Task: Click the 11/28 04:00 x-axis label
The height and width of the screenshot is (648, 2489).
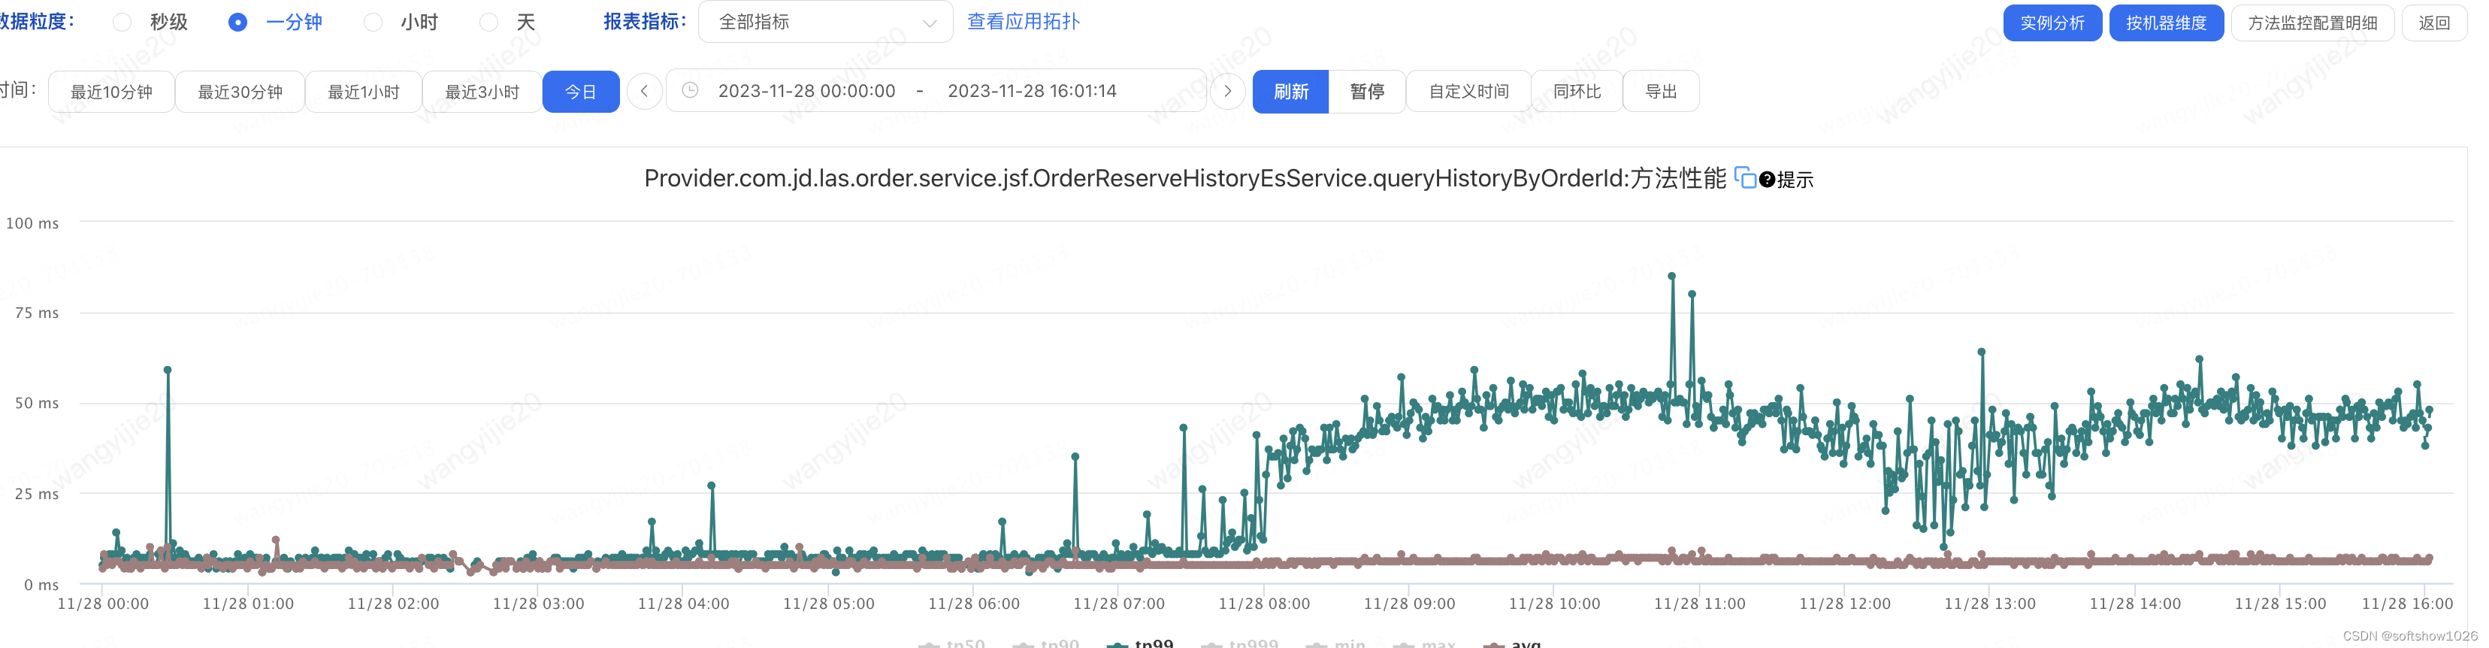Action: 683,604
